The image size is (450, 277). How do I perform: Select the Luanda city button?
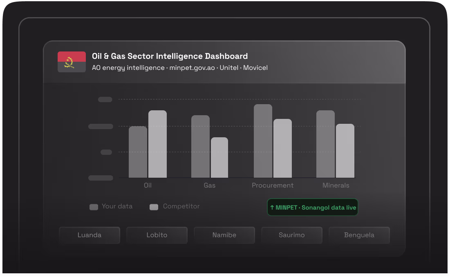coord(90,235)
